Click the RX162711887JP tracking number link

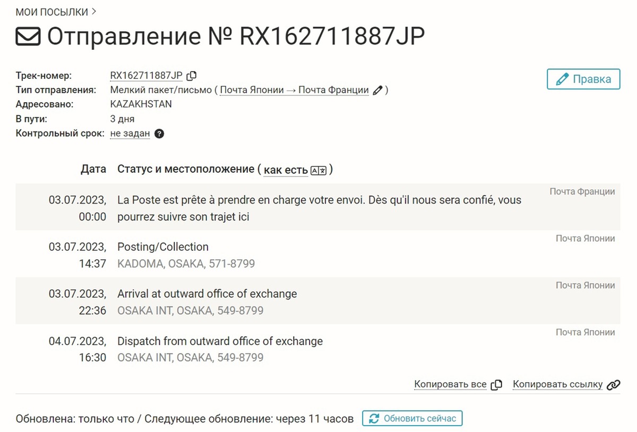click(x=147, y=76)
